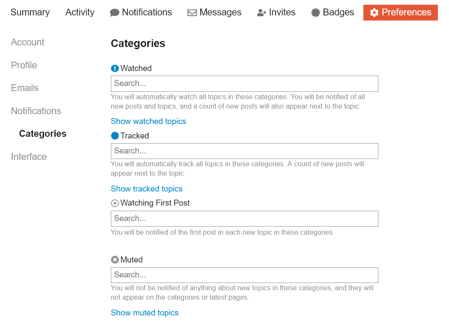The width and height of the screenshot is (449, 324).
Task: Click the text starting 'You will automatically track all topics'
Action: 238,169
